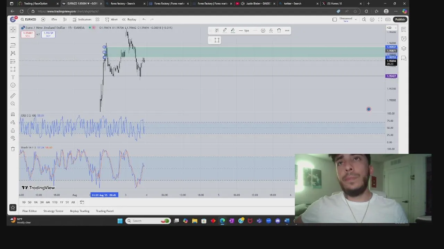Screen dimensions: 444x249
Task: Toggle stay in drawing mode
Action: tap(13, 122)
